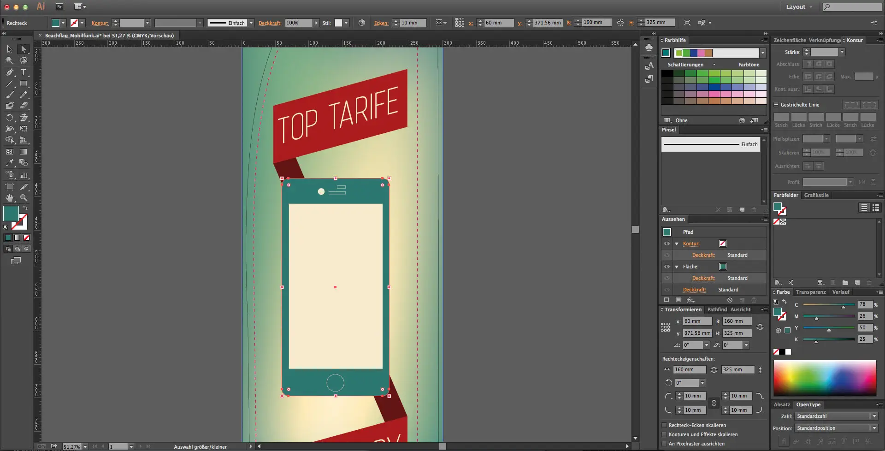Click the Kontur link in control bar
885x451 pixels.
(100, 23)
